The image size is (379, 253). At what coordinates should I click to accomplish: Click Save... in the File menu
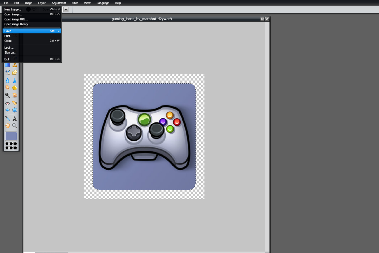click(x=32, y=31)
